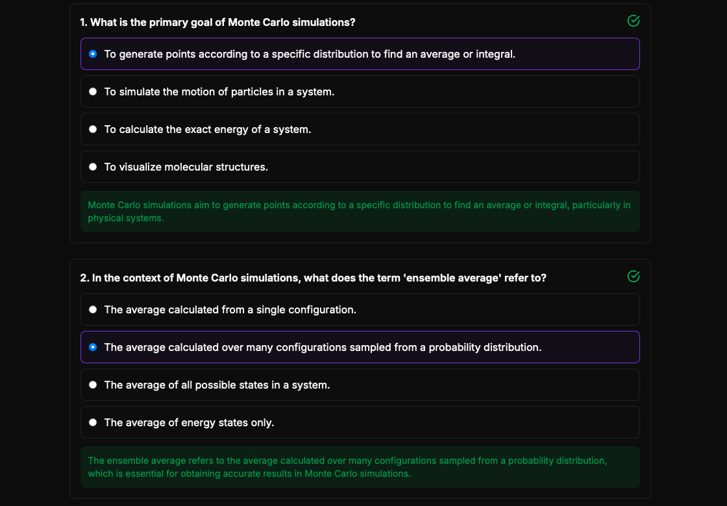Click the green explanation box under question 1
The height and width of the screenshot is (506, 727).
(360, 211)
